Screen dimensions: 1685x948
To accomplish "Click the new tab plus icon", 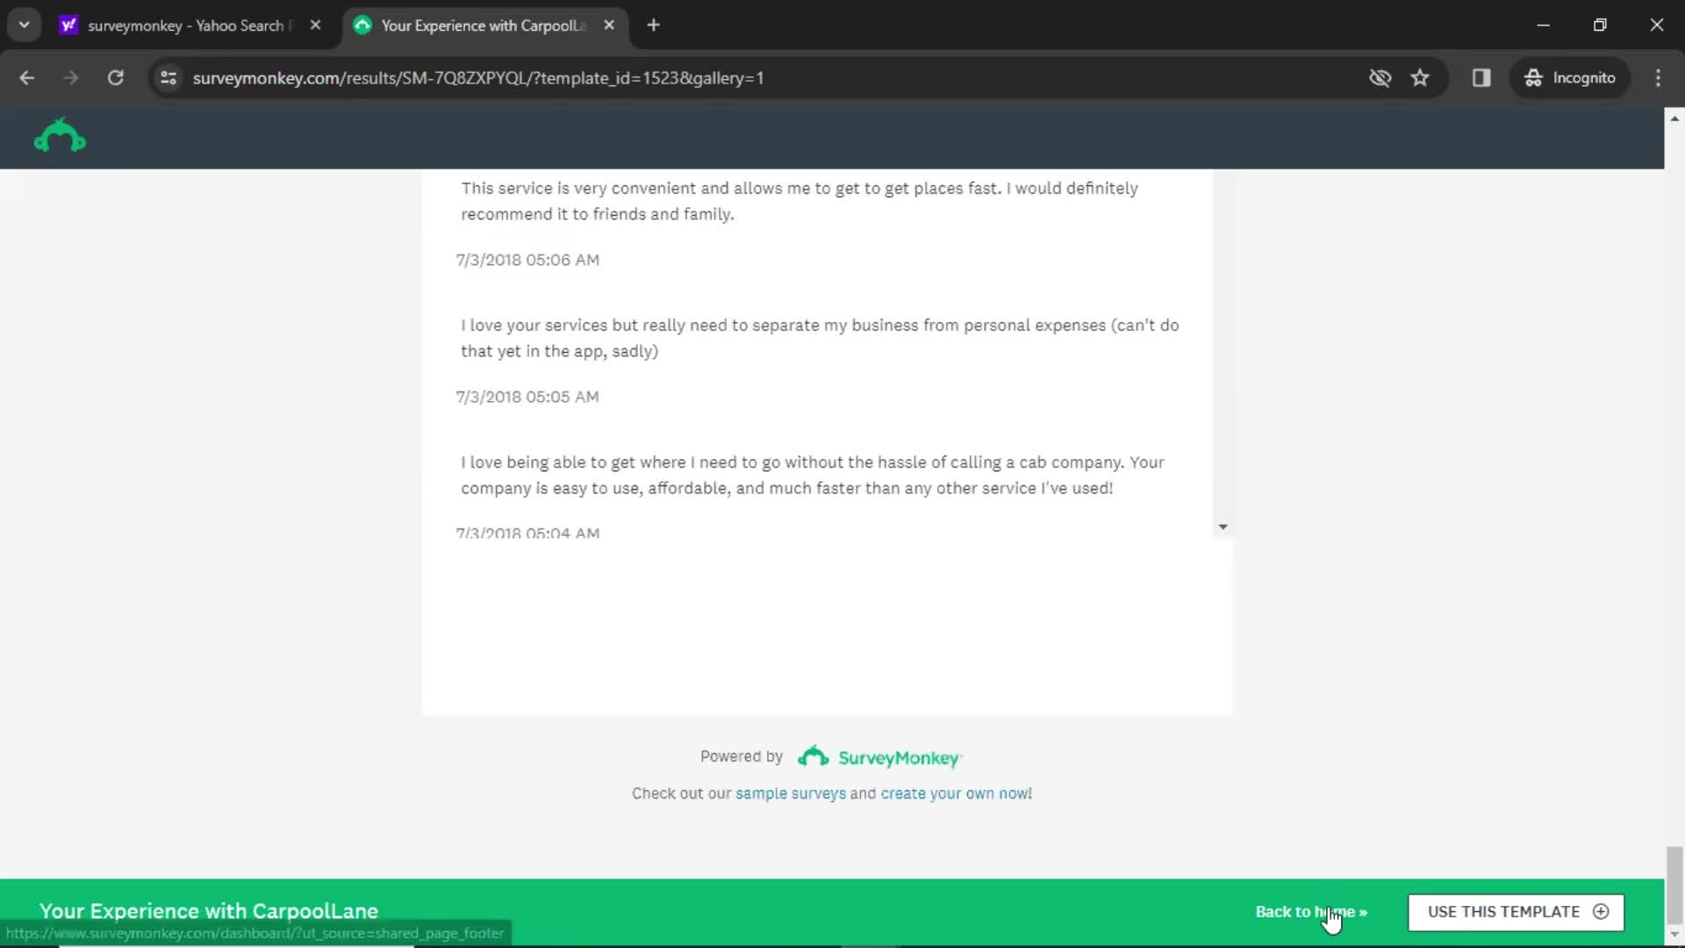I will [653, 25].
